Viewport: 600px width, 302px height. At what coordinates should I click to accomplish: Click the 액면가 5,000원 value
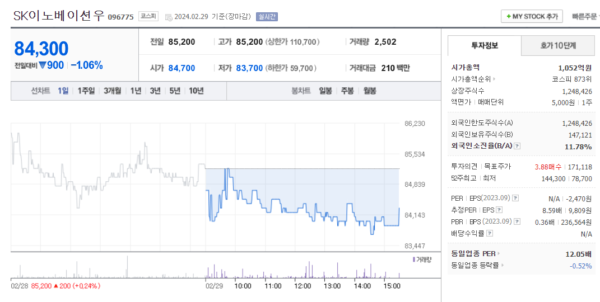[564, 102]
